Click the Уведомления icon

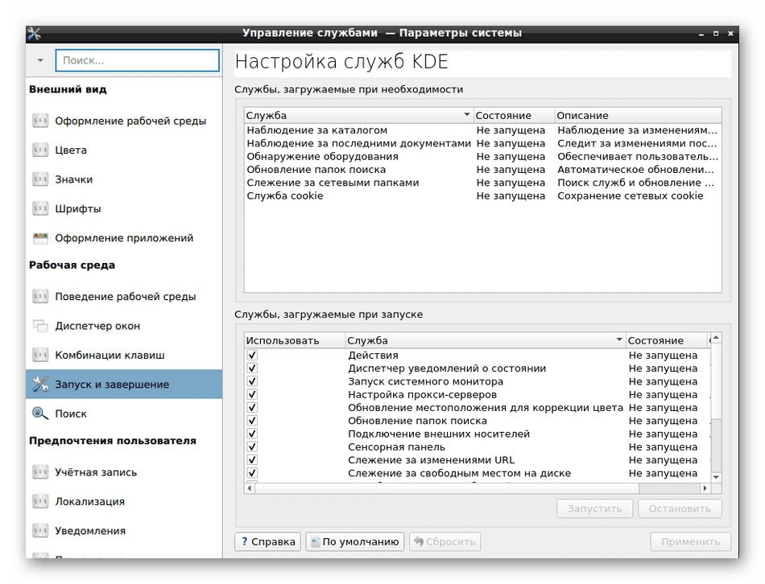click(40, 530)
